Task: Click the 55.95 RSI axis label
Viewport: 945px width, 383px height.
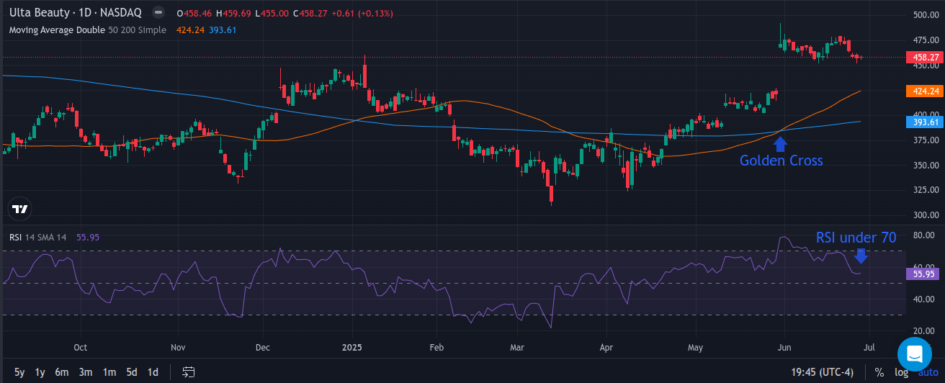Action: click(x=923, y=274)
